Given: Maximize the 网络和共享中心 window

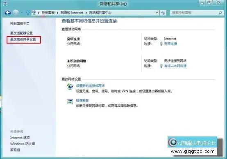Looking at the screenshot, I should [x=209, y=3].
